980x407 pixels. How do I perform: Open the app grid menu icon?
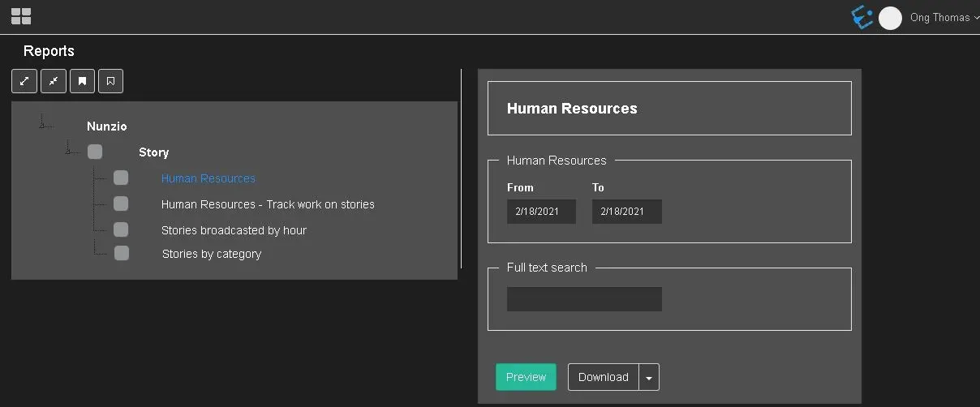[21, 16]
